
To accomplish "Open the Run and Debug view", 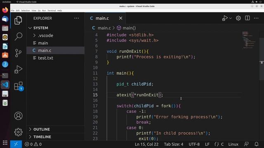I will point(18,69).
